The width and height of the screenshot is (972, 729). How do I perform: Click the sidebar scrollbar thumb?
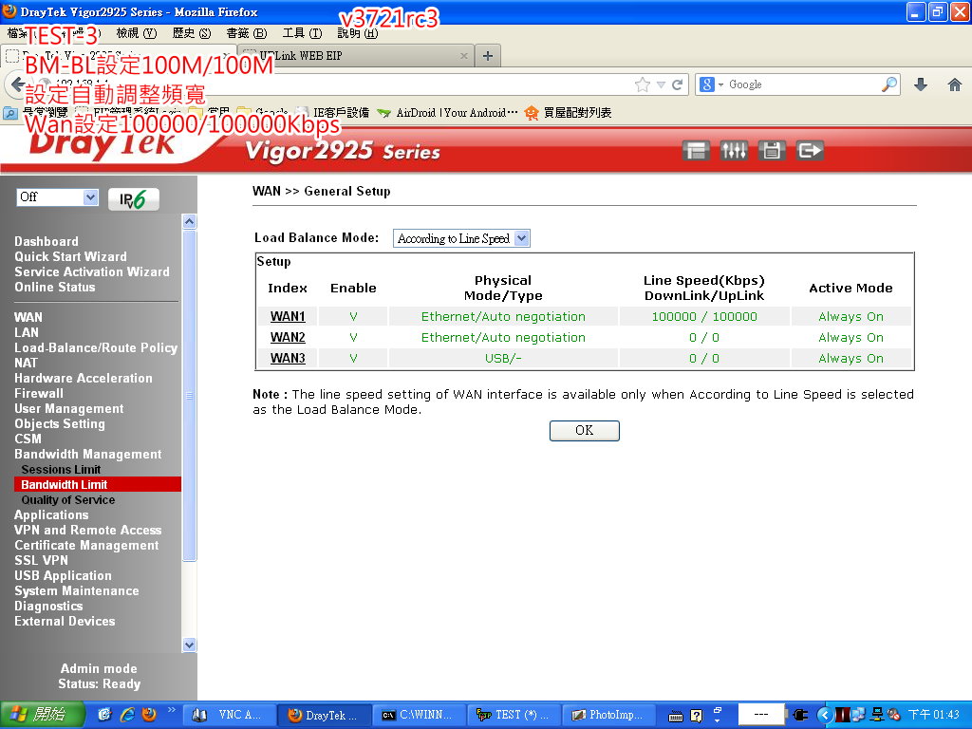point(190,396)
